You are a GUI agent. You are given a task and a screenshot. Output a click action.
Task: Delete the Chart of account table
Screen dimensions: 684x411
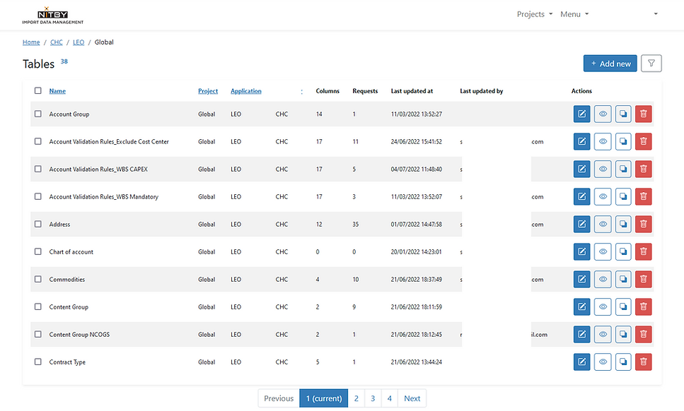pos(644,251)
